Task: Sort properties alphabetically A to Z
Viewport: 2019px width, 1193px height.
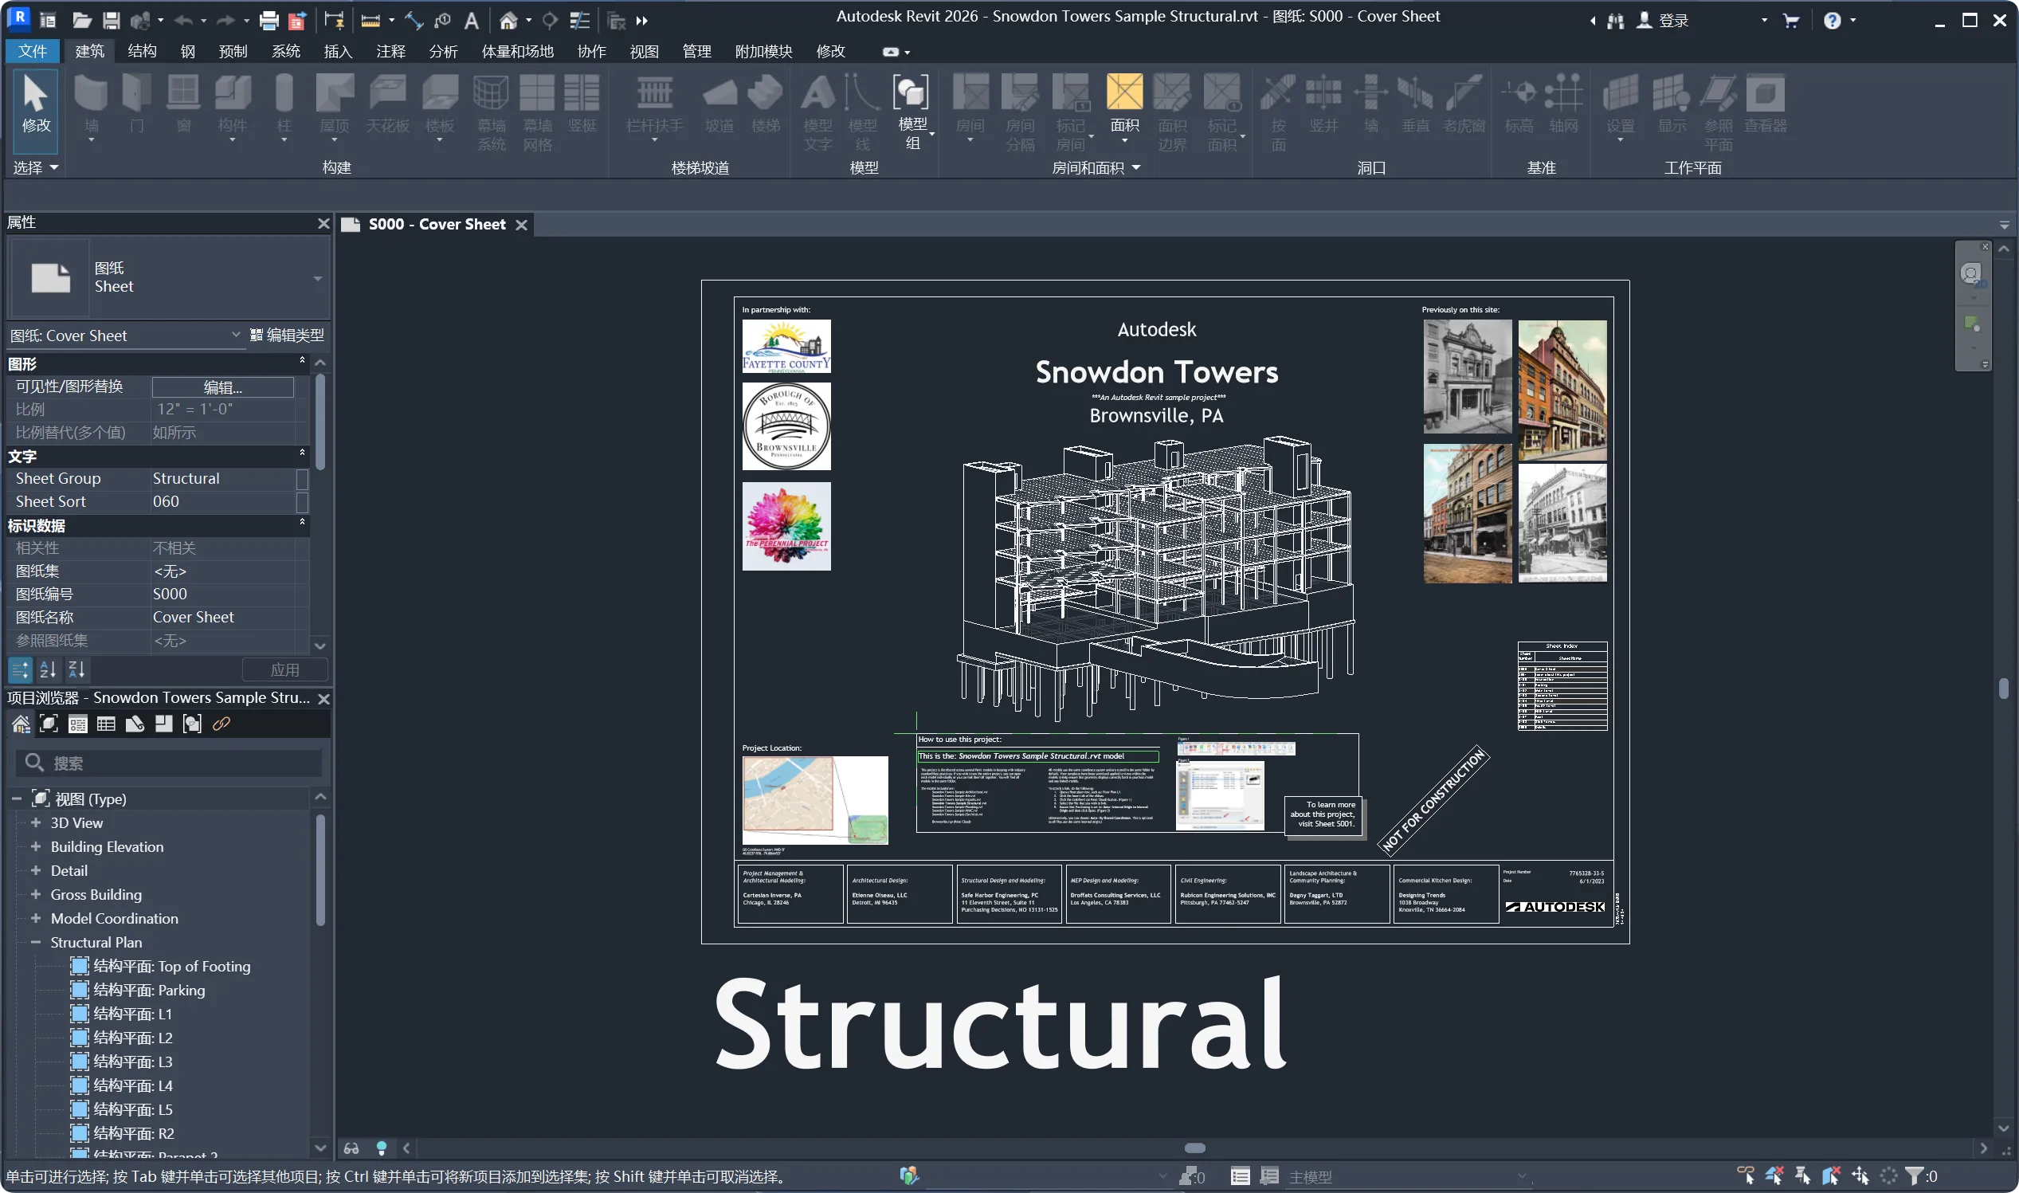Action: click(49, 669)
